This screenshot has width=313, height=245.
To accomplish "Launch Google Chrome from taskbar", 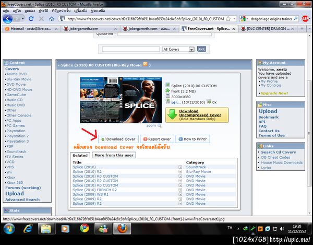I will 84,228.
